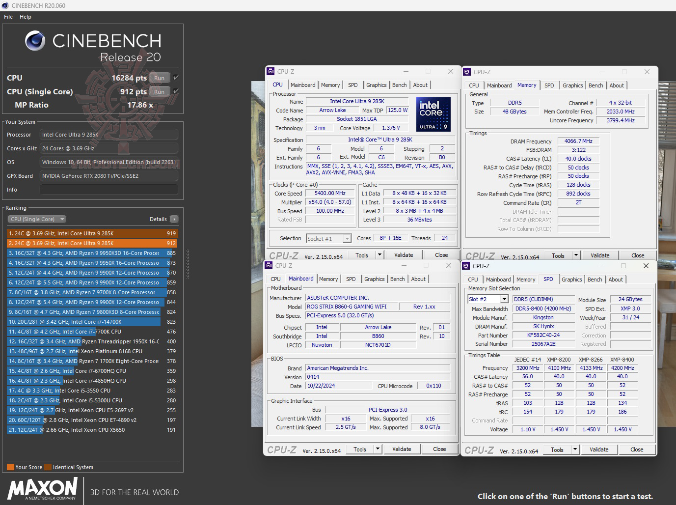The width and height of the screenshot is (676, 505).
Task: Expand Tools dropdown arrow in CPU-Z Memory window
Action: 576,255
